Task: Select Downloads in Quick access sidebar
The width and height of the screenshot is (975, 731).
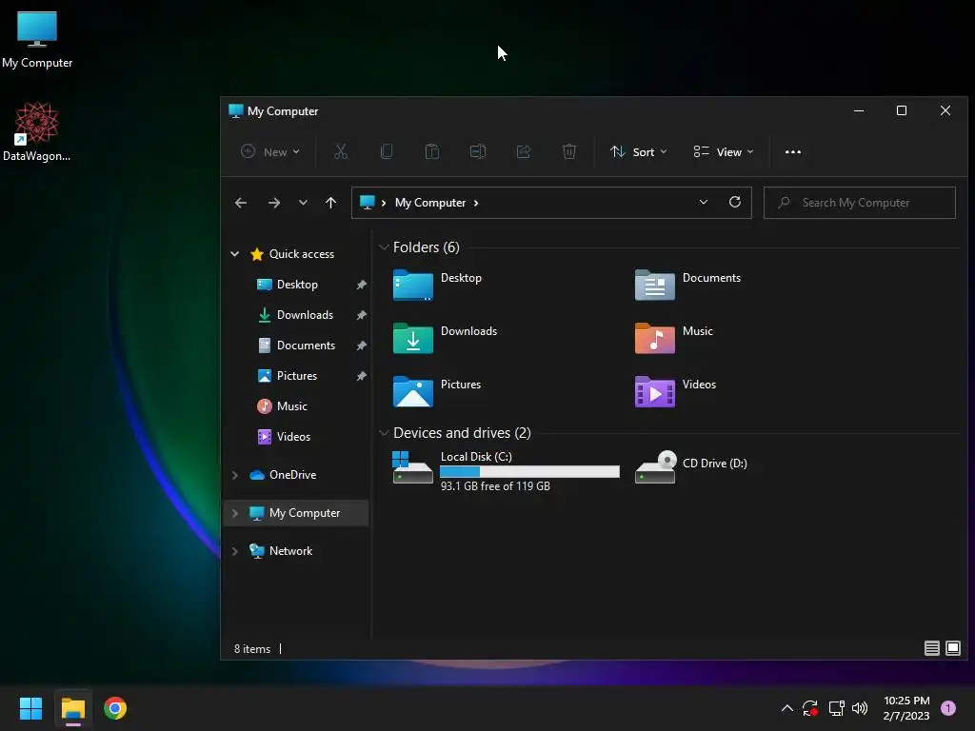Action: [x=305, y=314]
